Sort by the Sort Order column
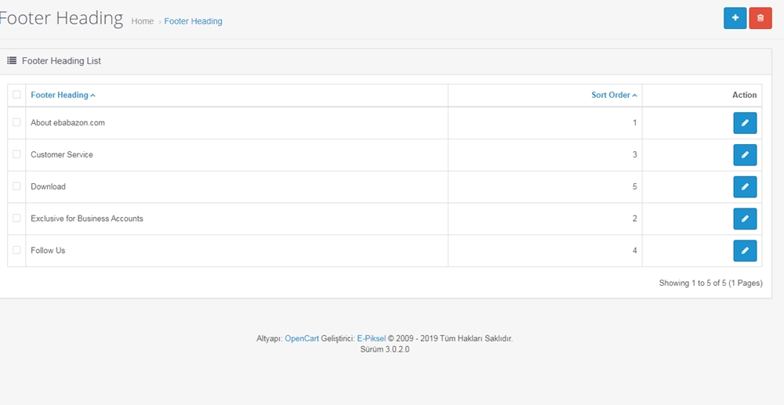The image size is (784, 405). (614, 95)
